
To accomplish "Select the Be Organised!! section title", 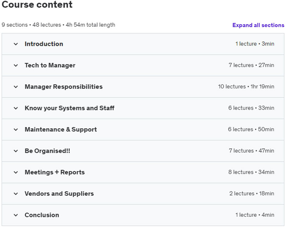I will (47, 151).
